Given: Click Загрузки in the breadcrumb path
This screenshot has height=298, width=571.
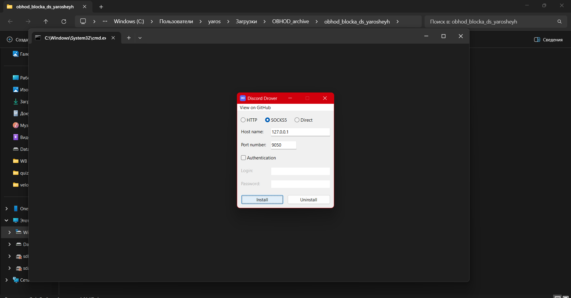Looking at the screenshot, I should (x=246, y=21).
